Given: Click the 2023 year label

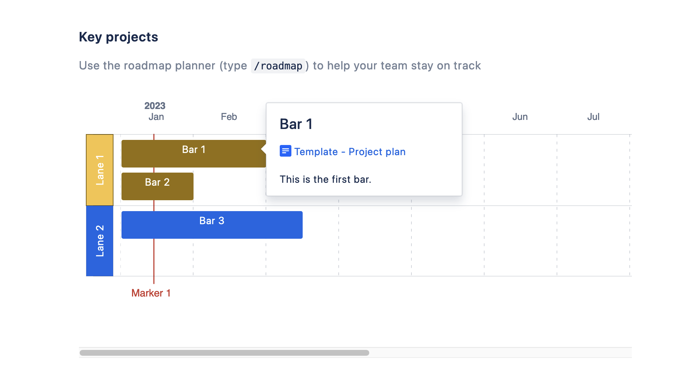Looking at the screenshot, I should click(x=155, y=105).
